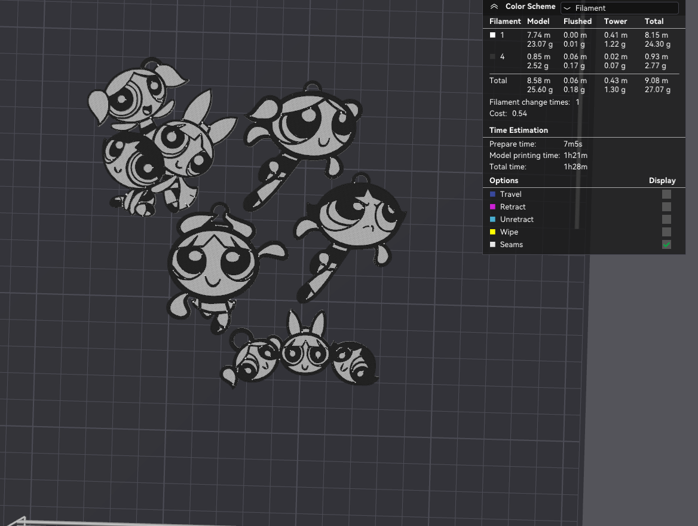Collapse the Color Scheme panel chevron
This screenshot has width=698, height=526.
point(494,7)
